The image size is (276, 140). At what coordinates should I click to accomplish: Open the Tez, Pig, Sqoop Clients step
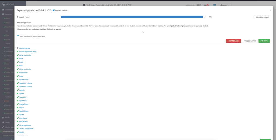pos(26,129)
